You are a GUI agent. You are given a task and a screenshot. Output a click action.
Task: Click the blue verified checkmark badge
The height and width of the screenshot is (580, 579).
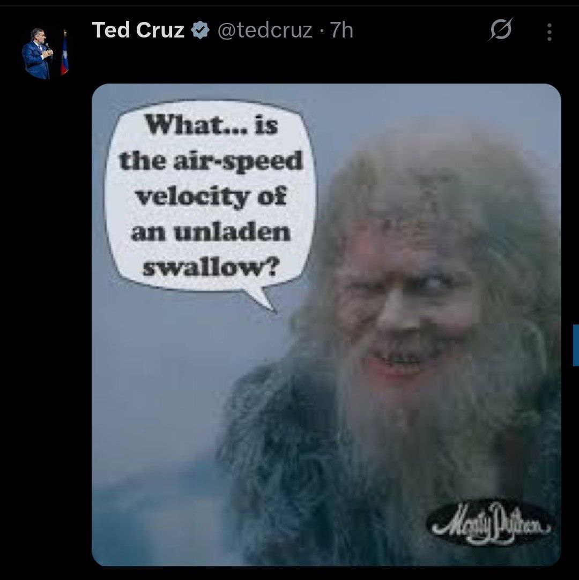tap(201, 31)
